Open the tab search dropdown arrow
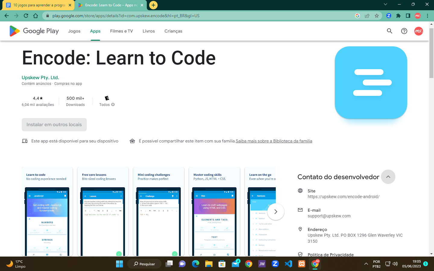Screen dimensions: 434x271 click(385, 5)
